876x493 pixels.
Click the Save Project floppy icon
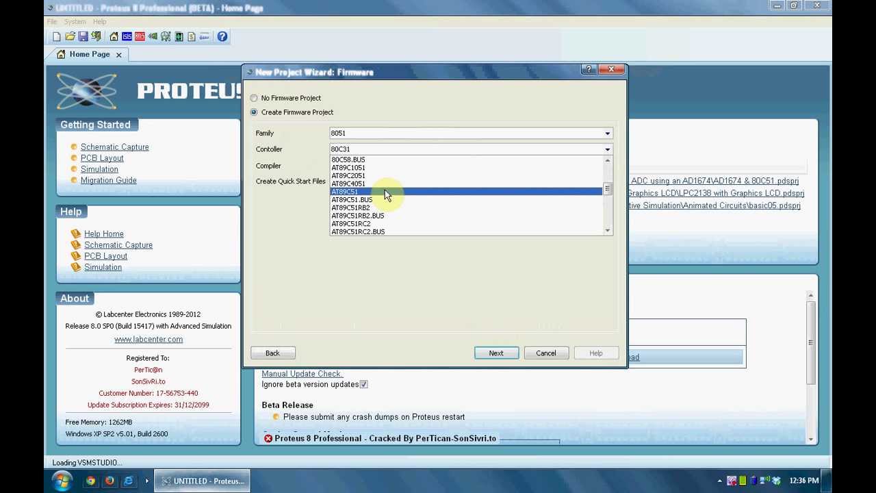coord(83,36)
